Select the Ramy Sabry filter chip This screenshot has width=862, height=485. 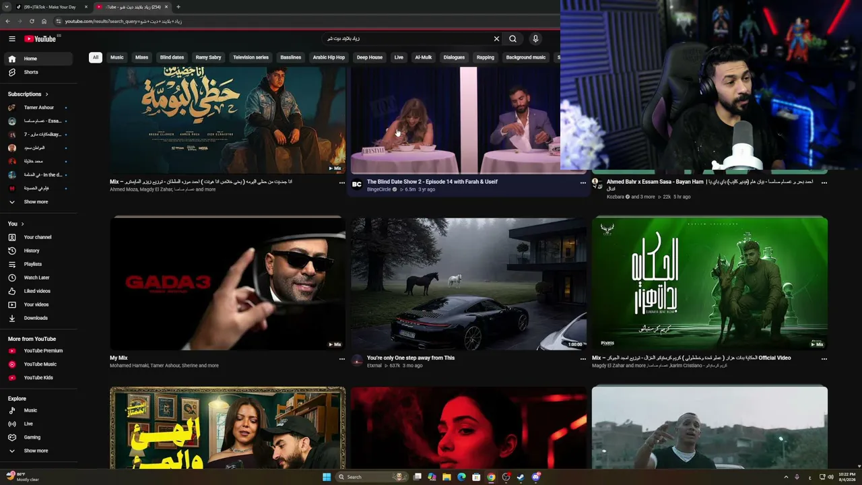(208, 57)
